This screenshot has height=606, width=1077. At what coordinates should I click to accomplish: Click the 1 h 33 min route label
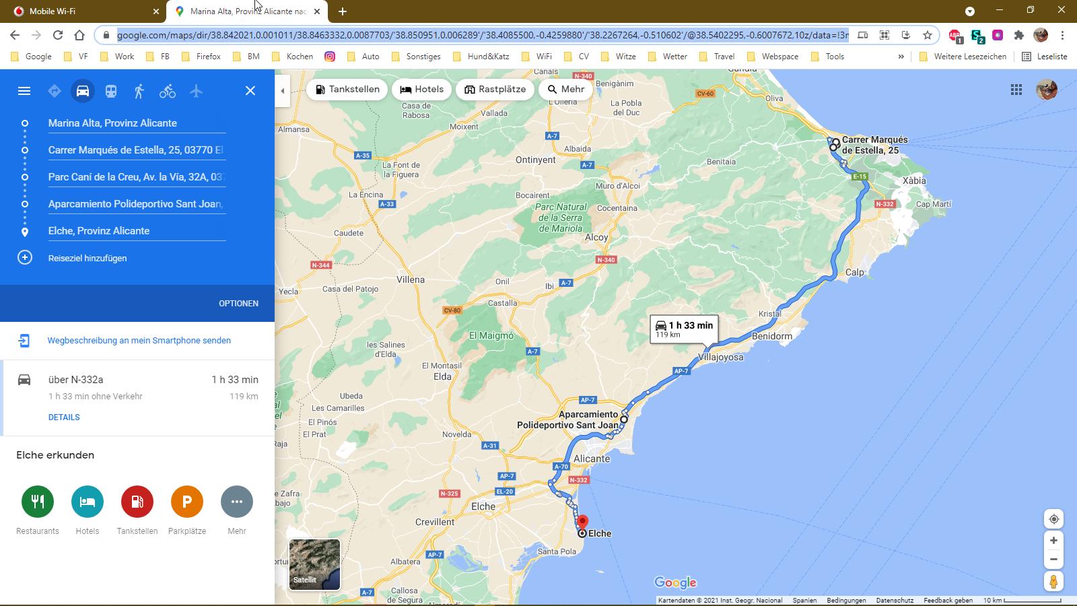pyautogui.click(x=685, y=329)
